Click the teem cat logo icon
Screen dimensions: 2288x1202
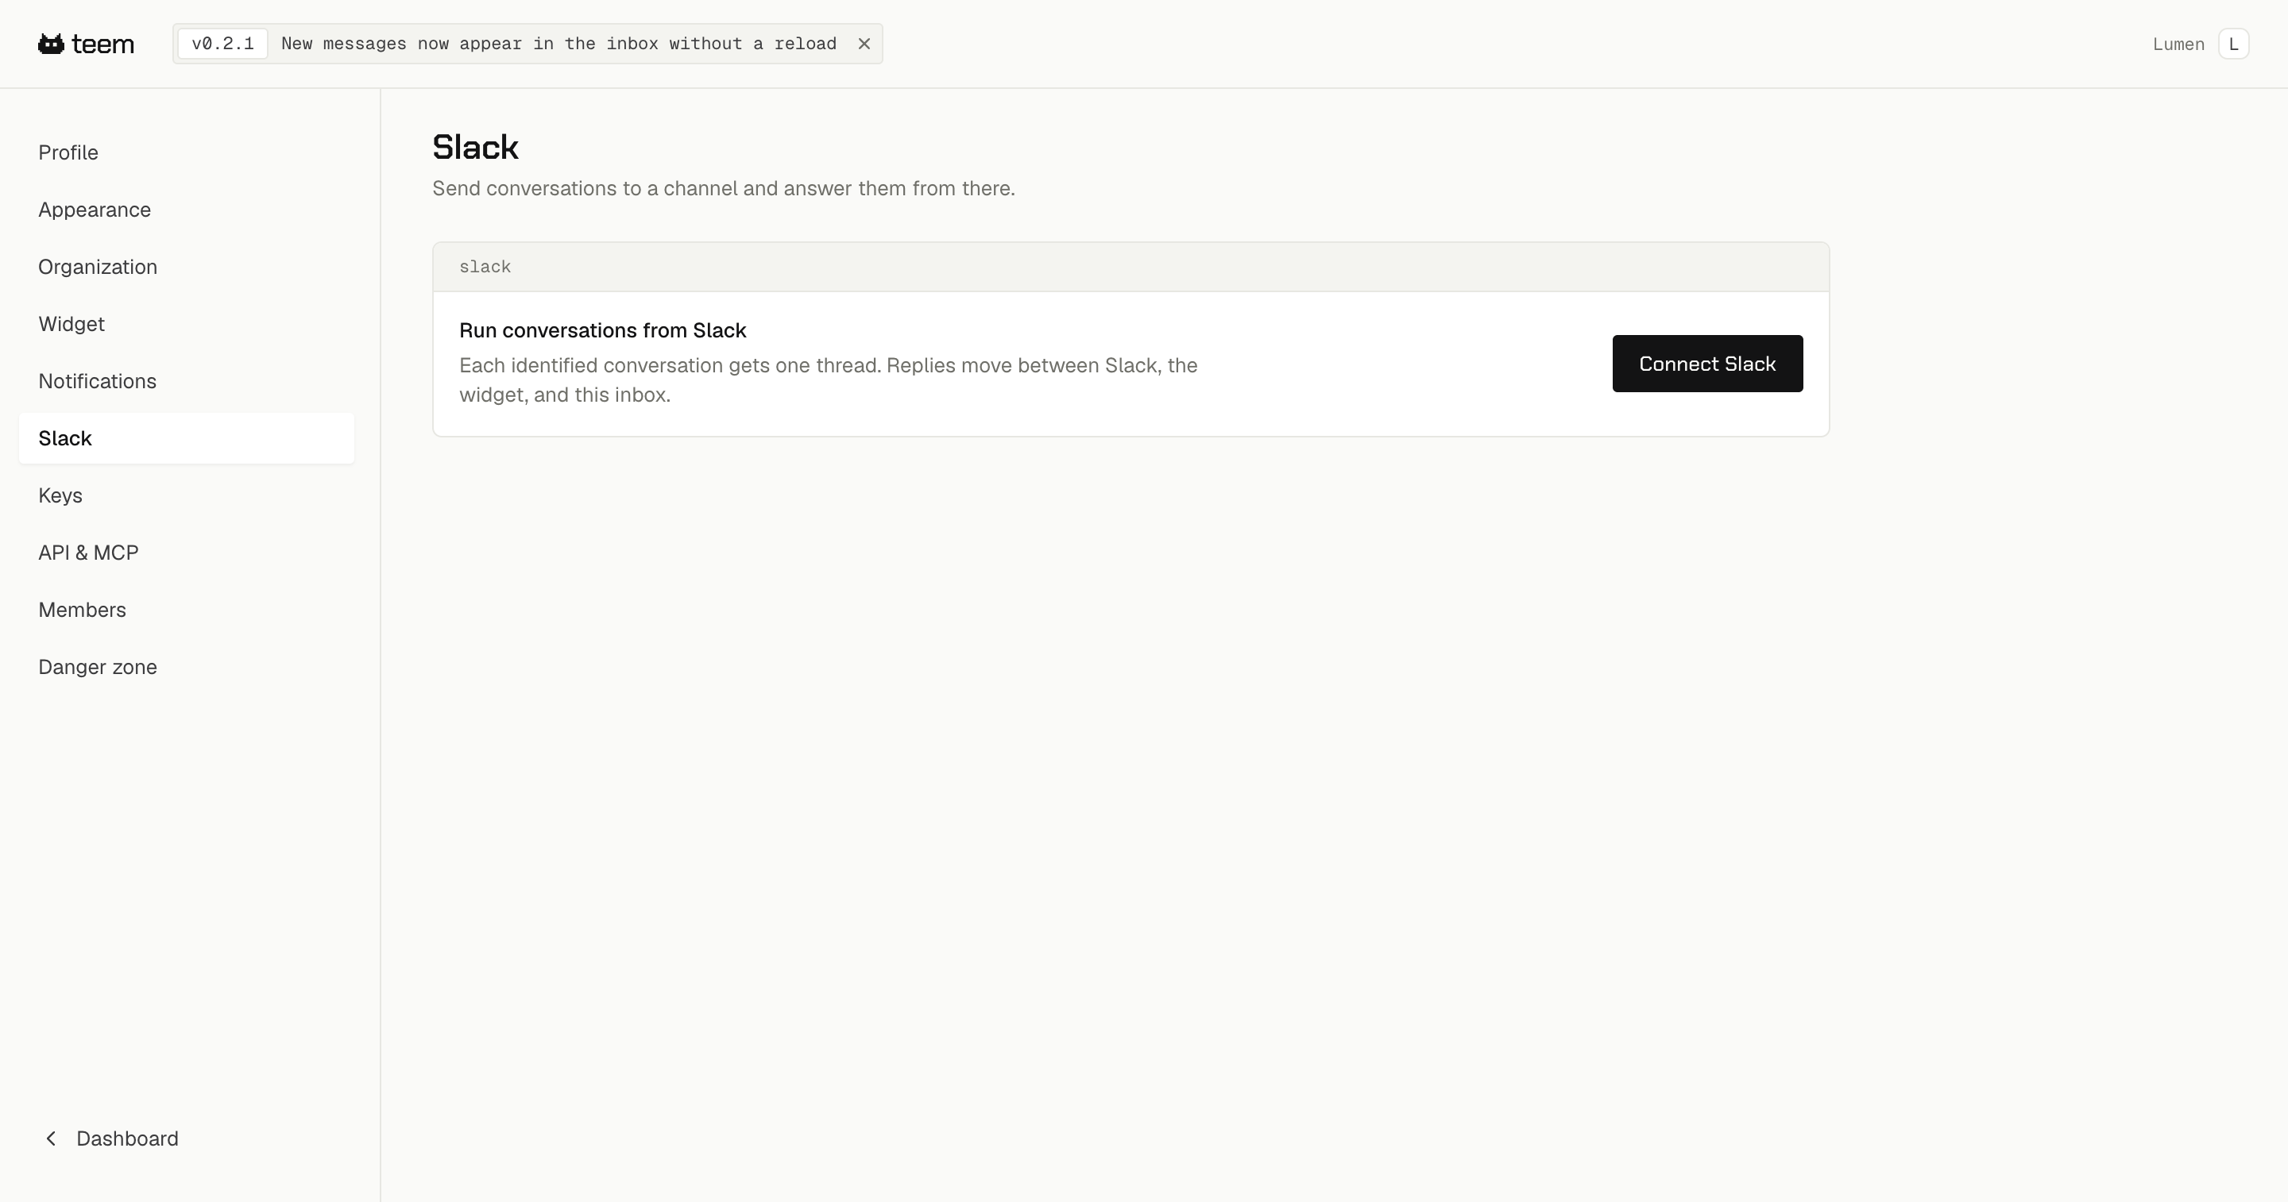click(51, 44)
